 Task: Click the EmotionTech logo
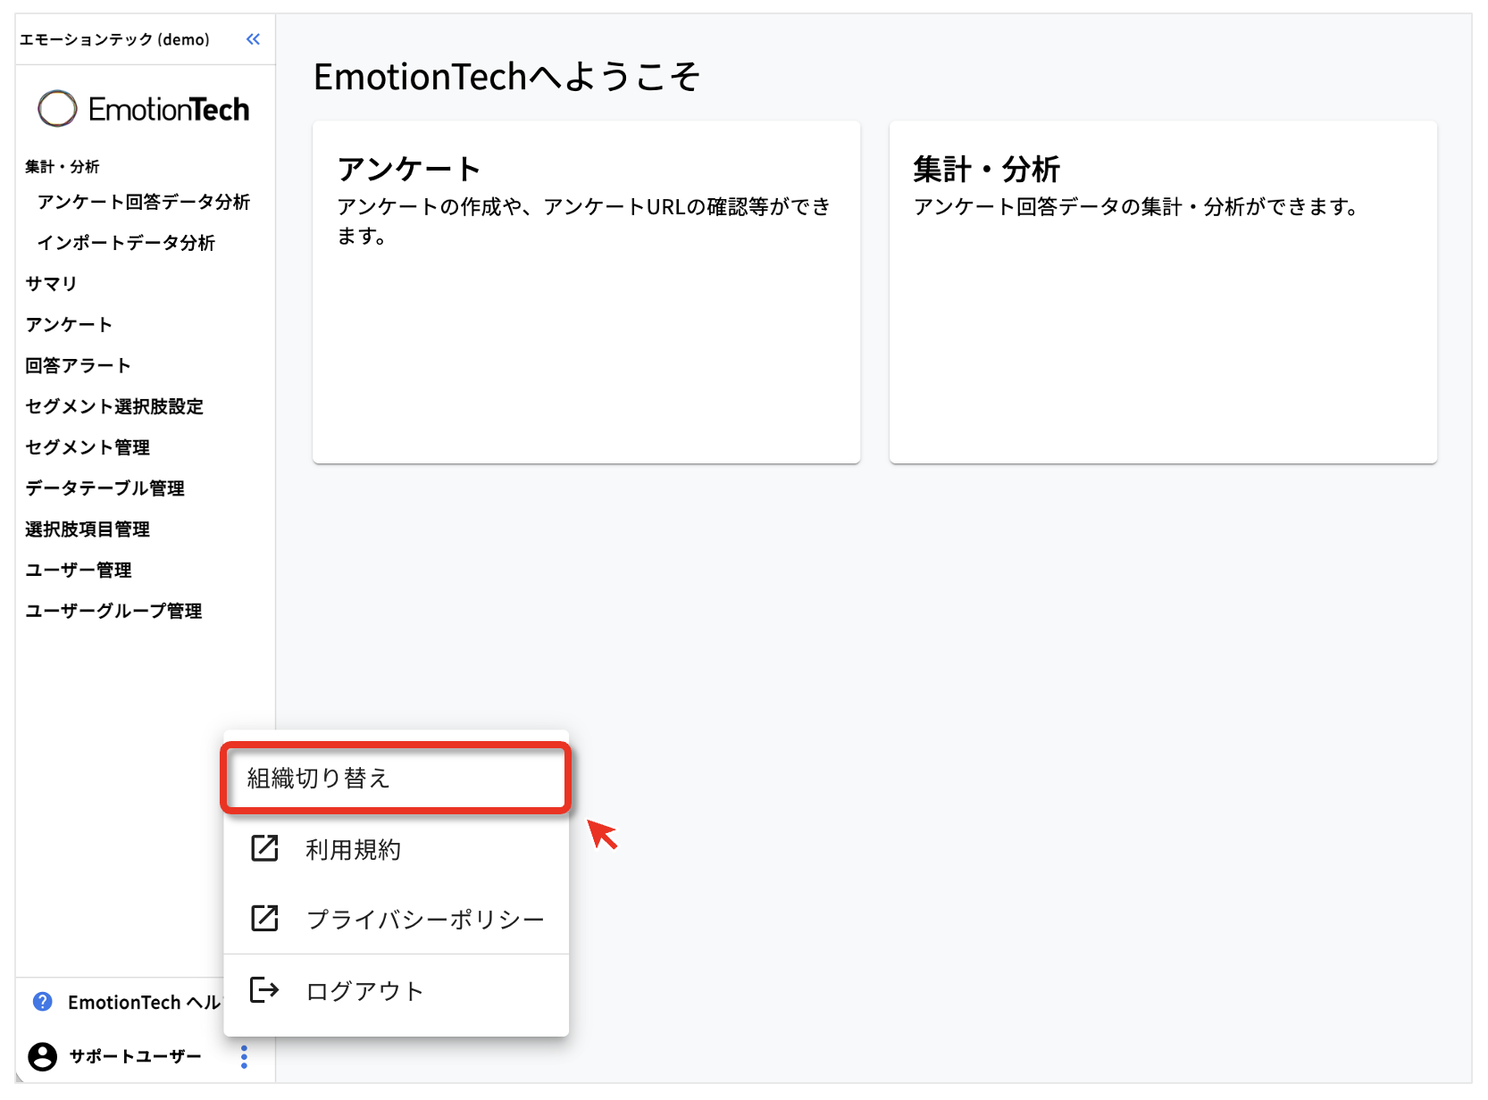tap(144, 110)
